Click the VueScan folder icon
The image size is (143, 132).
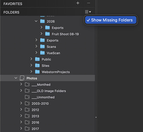[42, 53]
